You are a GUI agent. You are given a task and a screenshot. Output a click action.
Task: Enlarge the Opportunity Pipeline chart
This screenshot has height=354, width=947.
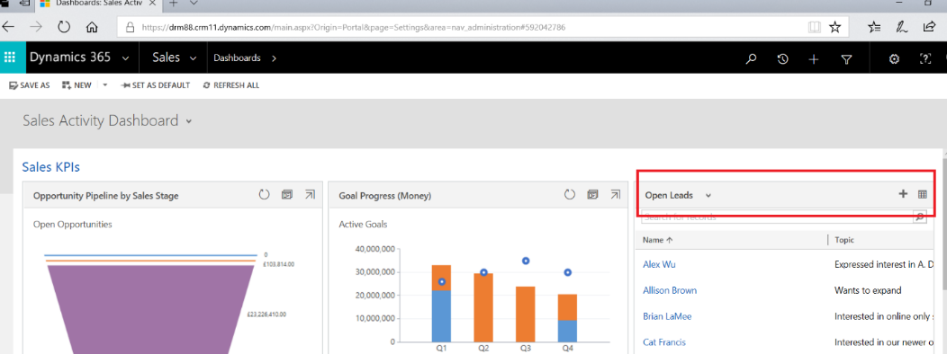[x=310, y=195]
